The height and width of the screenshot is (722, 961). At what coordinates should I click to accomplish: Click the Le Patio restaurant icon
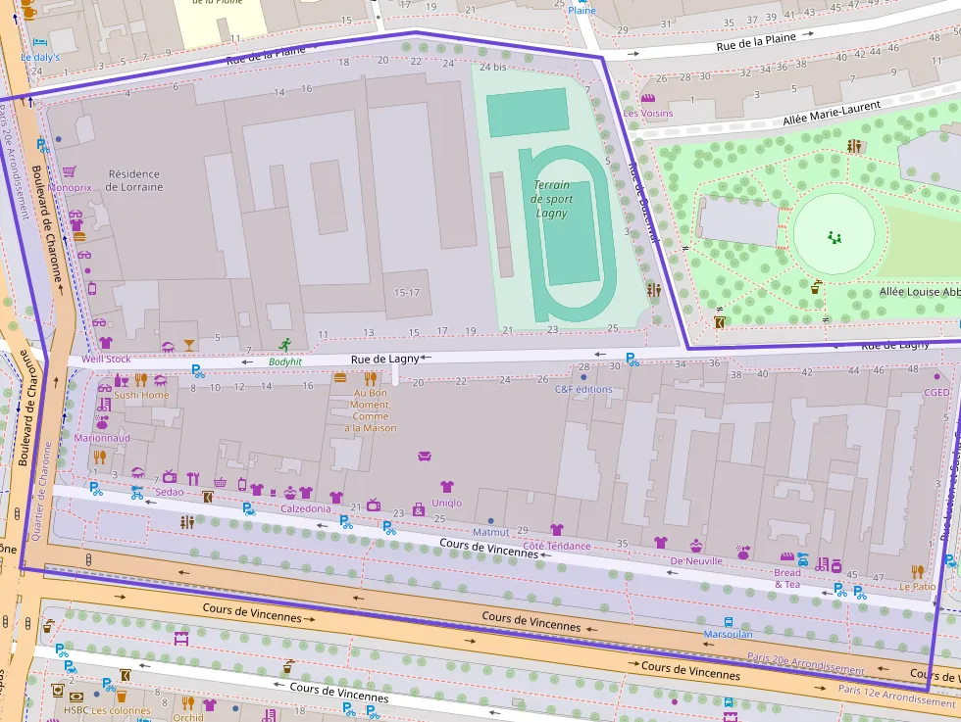coord(918,570)
